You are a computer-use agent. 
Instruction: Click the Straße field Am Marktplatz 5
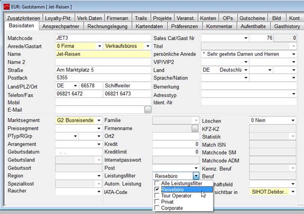click(103, 70)
